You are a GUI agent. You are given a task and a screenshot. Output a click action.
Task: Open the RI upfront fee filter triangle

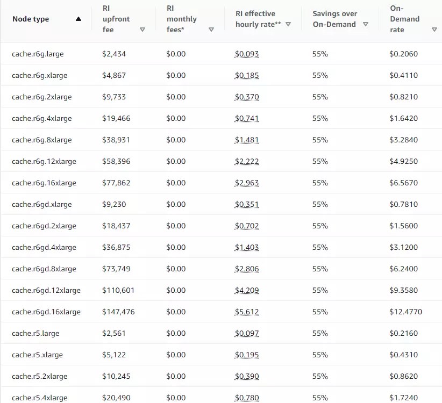pyautogui.click(x=143, y=30)
